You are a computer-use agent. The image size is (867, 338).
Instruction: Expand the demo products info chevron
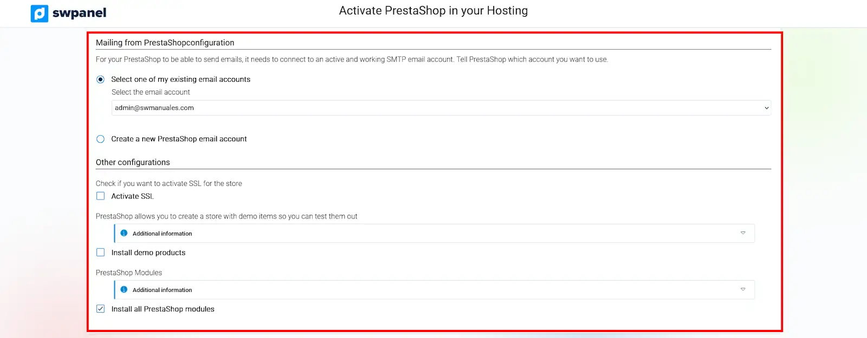[x=743, y=233]
